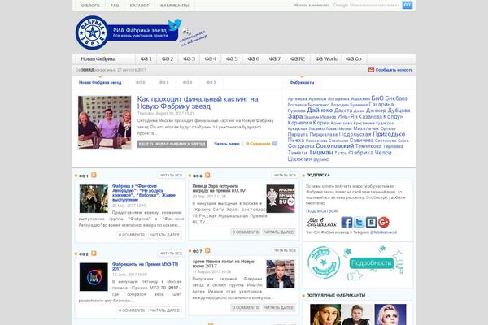Viewport: 488px width, 325px height.
Task: Click the VK (ВКонтакте) social icon
Action: tap(372, 222)
